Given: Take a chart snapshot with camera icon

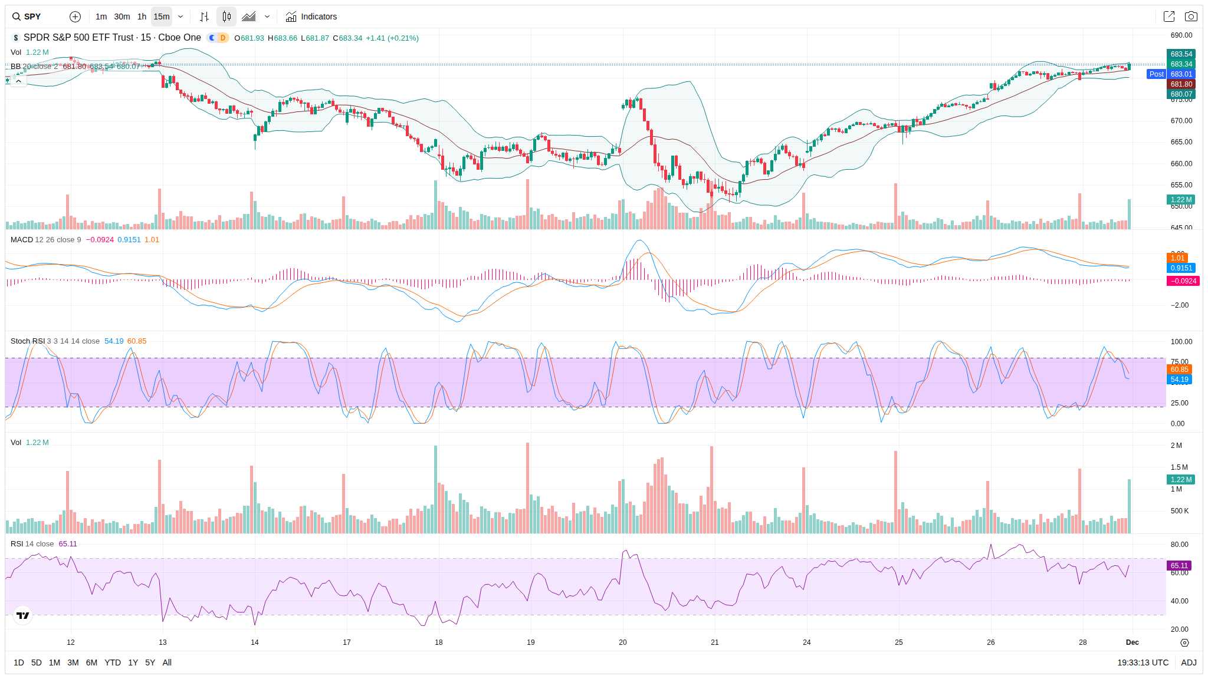Looking at the screenshot, I should tap(1191, 17).
